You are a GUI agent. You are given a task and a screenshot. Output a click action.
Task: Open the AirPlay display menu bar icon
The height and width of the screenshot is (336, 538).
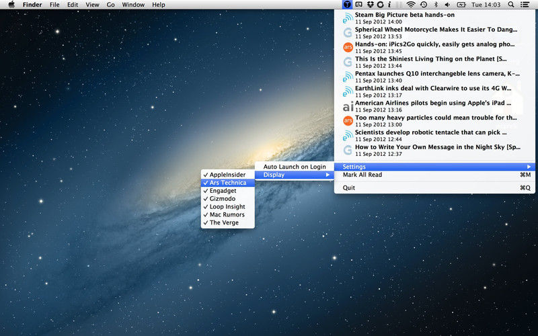tap(358, 5)
